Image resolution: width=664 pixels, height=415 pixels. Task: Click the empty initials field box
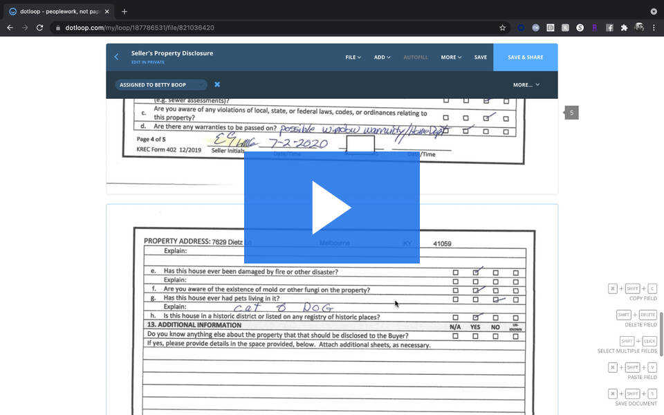point(360,144)
